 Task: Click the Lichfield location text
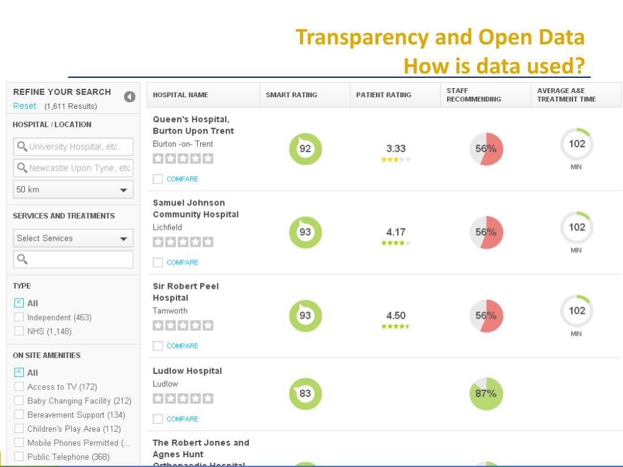click(167, 227)
